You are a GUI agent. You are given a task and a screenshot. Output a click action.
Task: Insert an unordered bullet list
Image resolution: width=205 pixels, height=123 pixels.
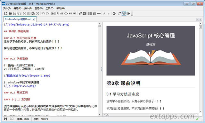[90, 13]
